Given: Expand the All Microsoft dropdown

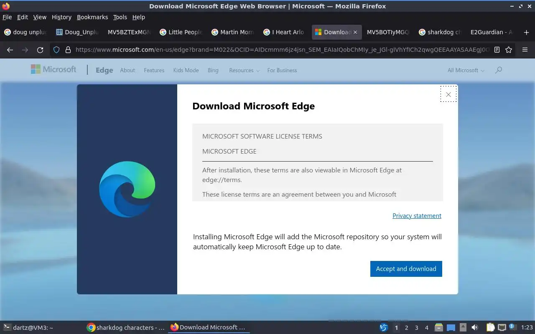Looking at the screenshot, I should click(466, 70).
